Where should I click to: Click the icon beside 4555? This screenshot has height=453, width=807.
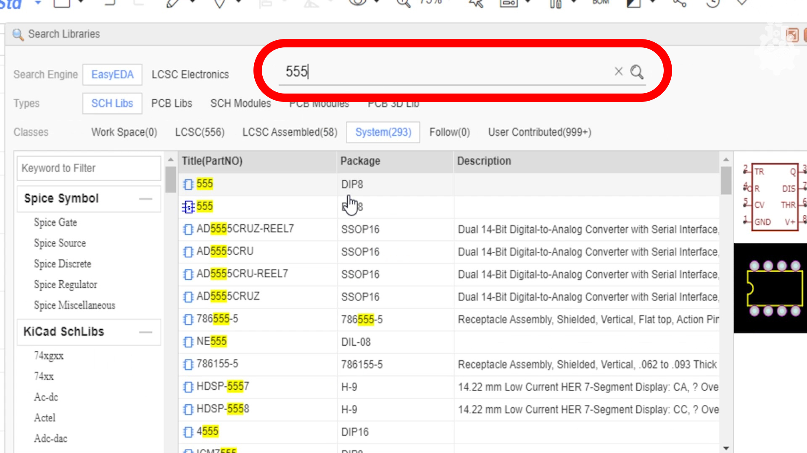(188, 432)
